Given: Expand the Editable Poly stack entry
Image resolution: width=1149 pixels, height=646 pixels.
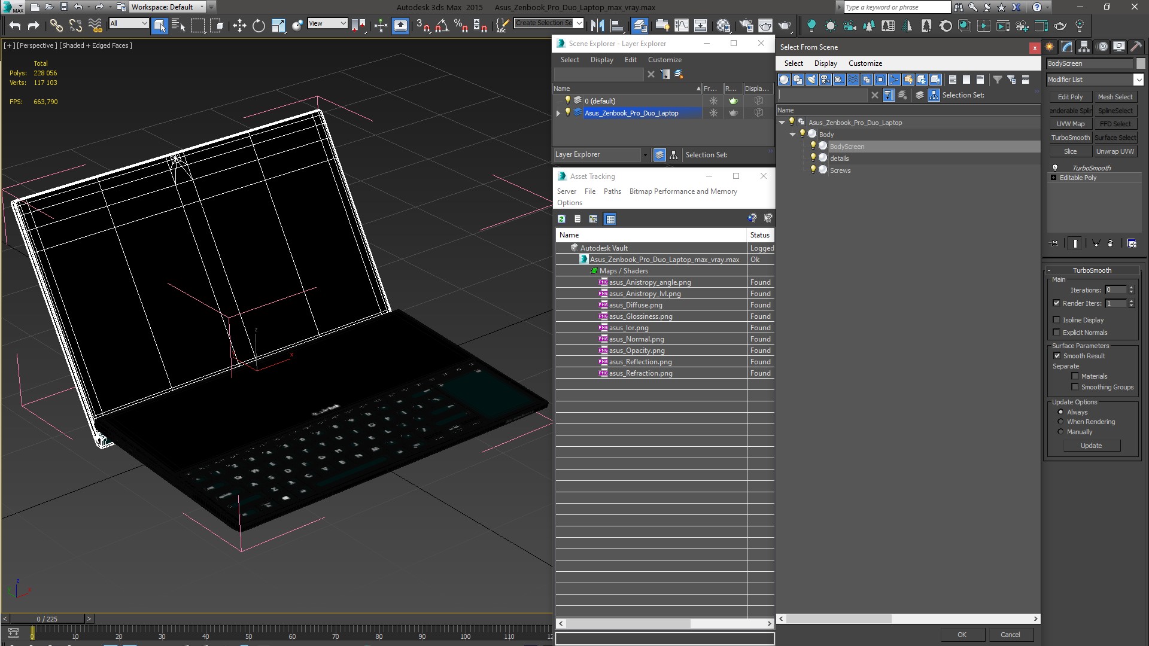Looking at the screenshot, I should [x=1054, y=178].
